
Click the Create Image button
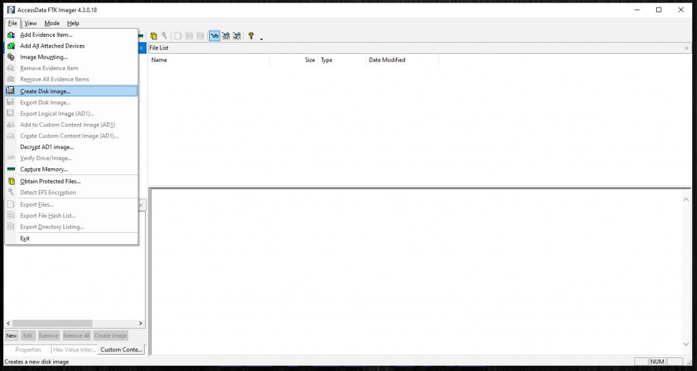(x=110, y=336)
